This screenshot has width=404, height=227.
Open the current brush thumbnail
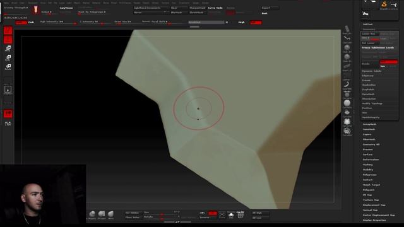click(x=35, y=10)
